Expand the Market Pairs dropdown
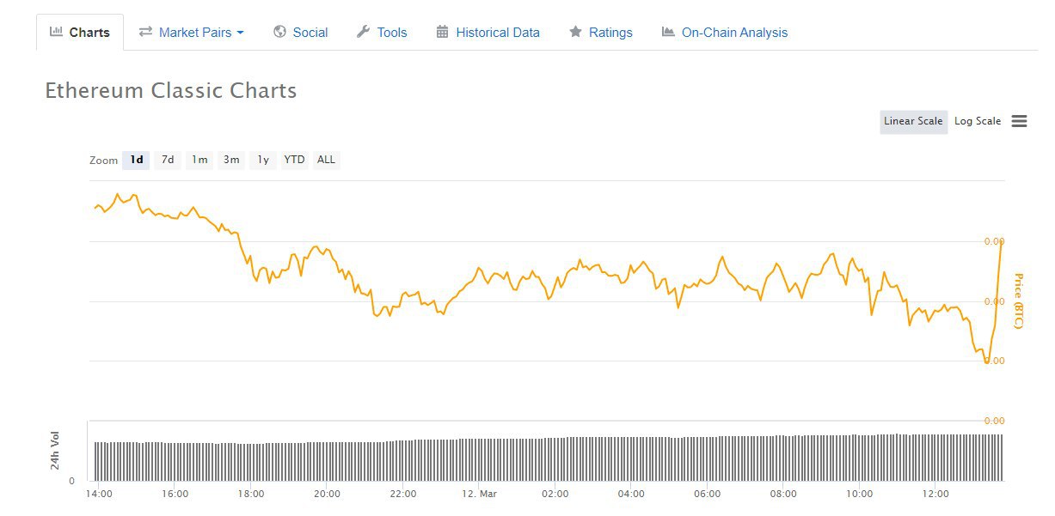Image resolution: width=1055 pixels, height=516 pixels. coord(191,33)
